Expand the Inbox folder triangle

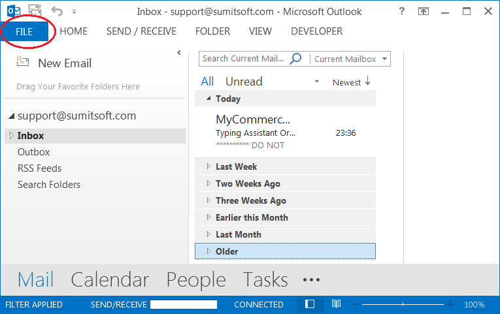click(x=12, y=136)
